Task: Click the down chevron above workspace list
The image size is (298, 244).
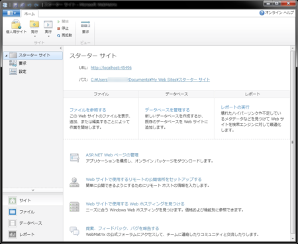Action: (x=33, y=190)
